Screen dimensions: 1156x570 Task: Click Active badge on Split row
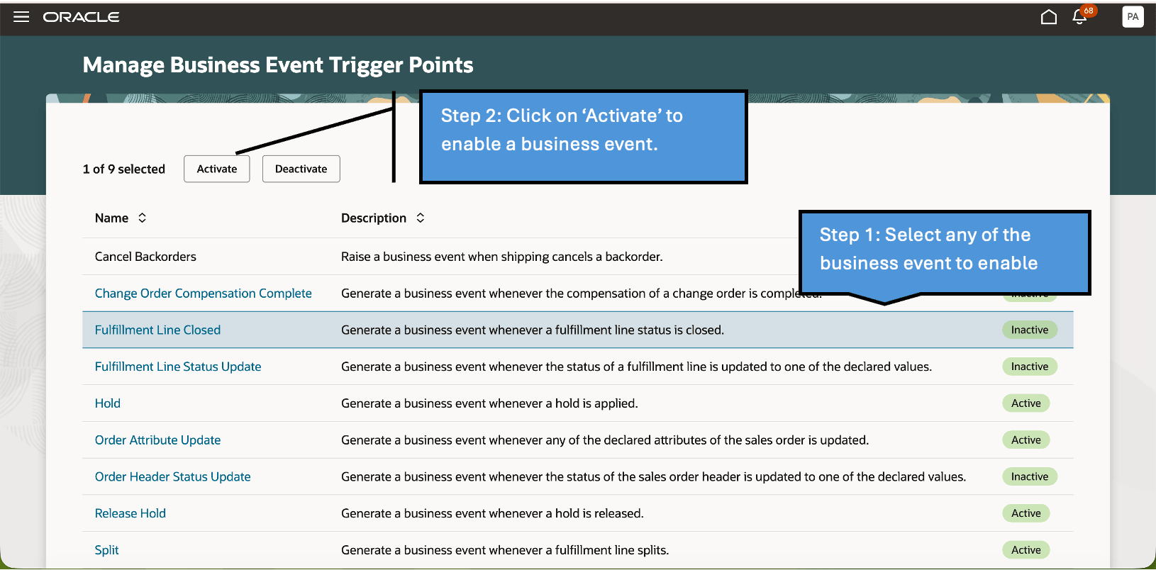click(x=1026, y=550)
